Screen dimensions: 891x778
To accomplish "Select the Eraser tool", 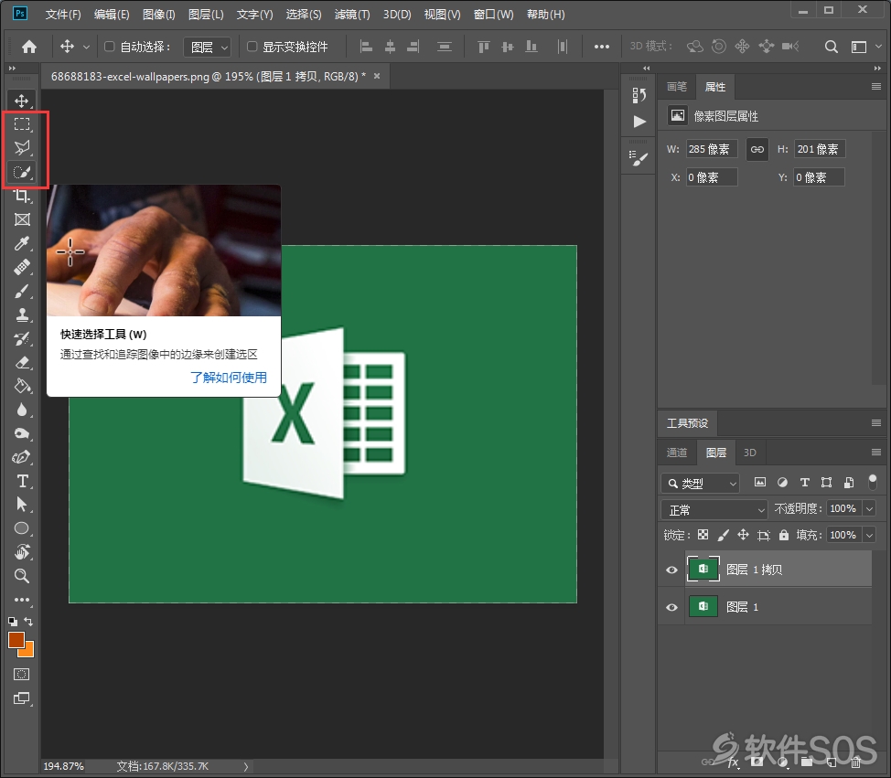I will click(x=22, y=362).
